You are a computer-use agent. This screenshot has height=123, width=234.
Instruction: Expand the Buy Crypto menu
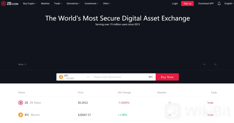30,4
